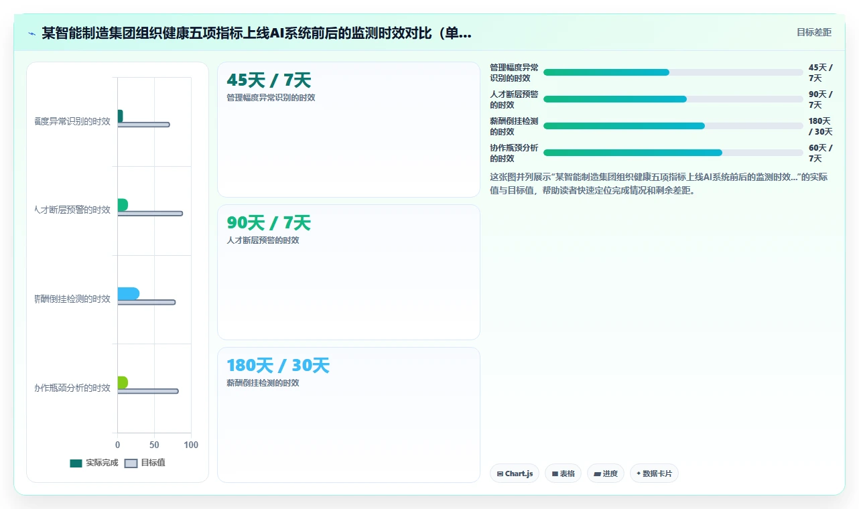The image size is (859, 509).
Task: Click the progress value 60天 / 7天
Action: click(820, 153)
